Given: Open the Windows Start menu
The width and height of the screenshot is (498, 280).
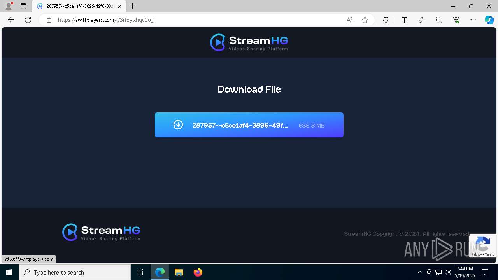Looking at the screenshot, I should [x=9, y=272].
